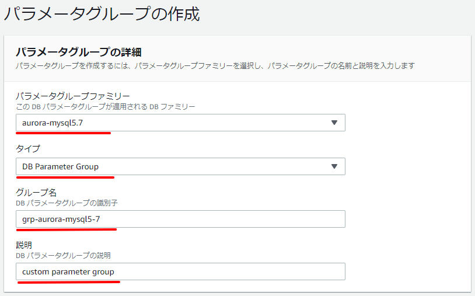Select the aurora-mysql5.7 family value text
Viewport: 475px width, 296px height.
[53, 123]
